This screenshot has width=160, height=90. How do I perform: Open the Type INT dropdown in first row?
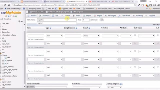tap(54, 36)
